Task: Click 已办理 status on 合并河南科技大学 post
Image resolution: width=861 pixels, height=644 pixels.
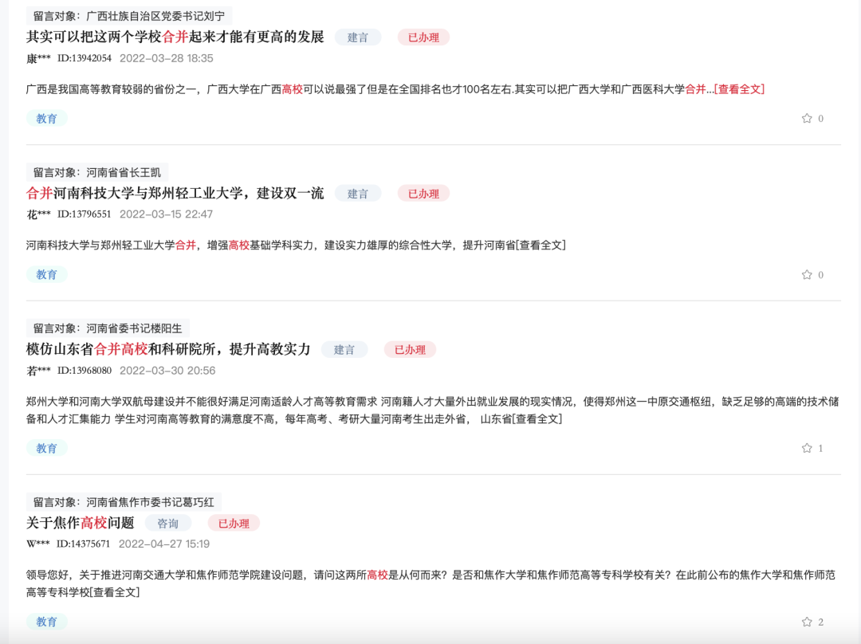Action: [x=423, y=194]
